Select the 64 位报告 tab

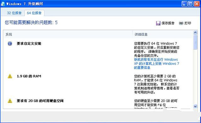pyautogui.click(x=34, y=13)
